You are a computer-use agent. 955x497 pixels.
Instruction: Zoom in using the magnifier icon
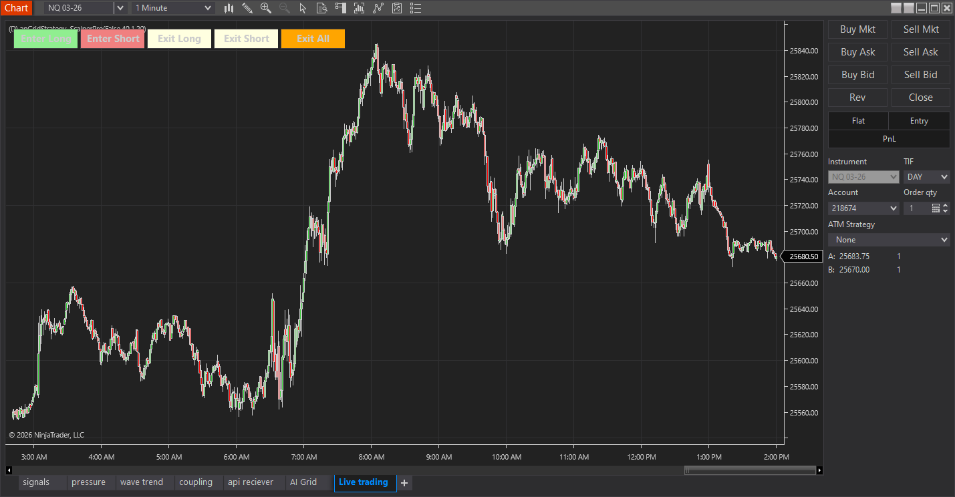point(265,8)
